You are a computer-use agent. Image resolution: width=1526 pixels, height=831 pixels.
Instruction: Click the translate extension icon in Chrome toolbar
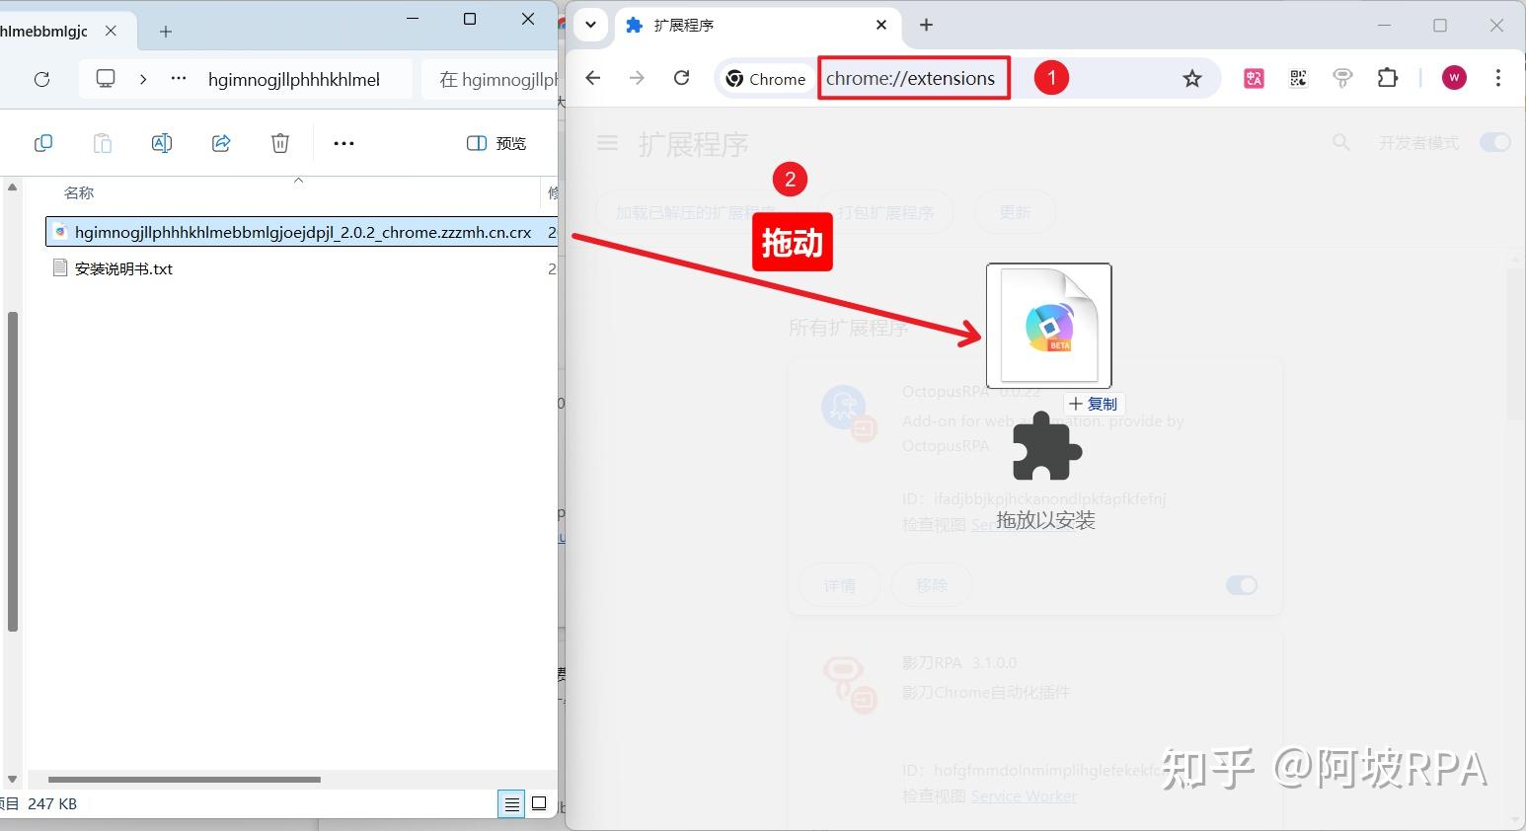click(x=1253, y=78)
